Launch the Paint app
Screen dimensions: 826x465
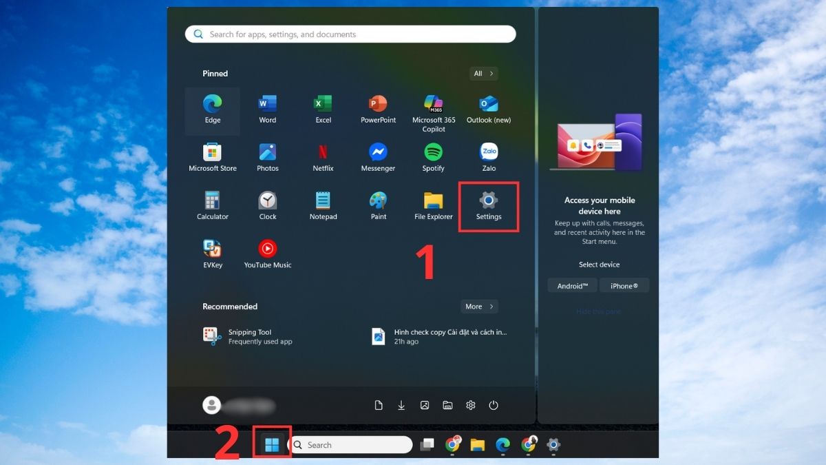click(x=378, y=206)
